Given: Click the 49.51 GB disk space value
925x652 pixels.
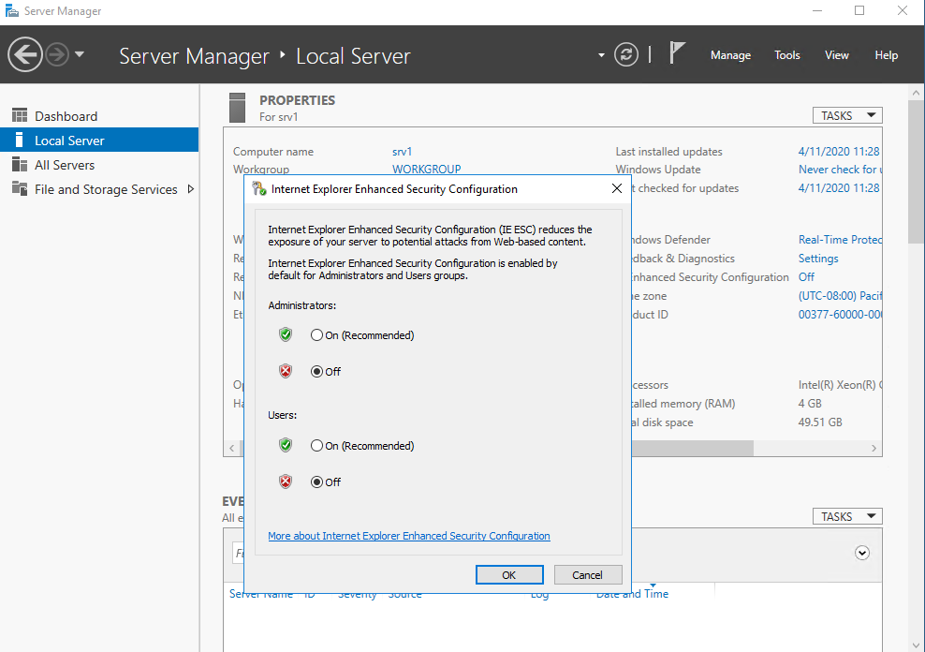Looking at the screenshot, I should [820, 422].
